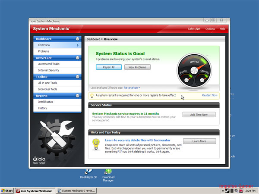Click the Restart Now link
Screen dimensions: 259x194
pyautogui.click(x=210, y=95)
